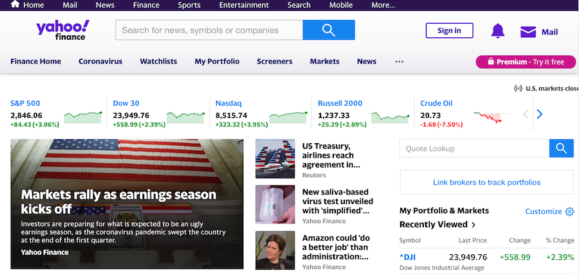Expand Recently Viewed chevron

coord(474,225)
